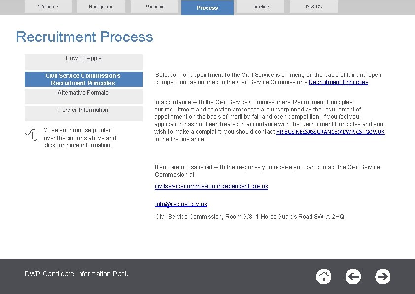Switch to the Welcome tab
The height and width of the screenshot is (294, 415).
click(x=48, y=7)
